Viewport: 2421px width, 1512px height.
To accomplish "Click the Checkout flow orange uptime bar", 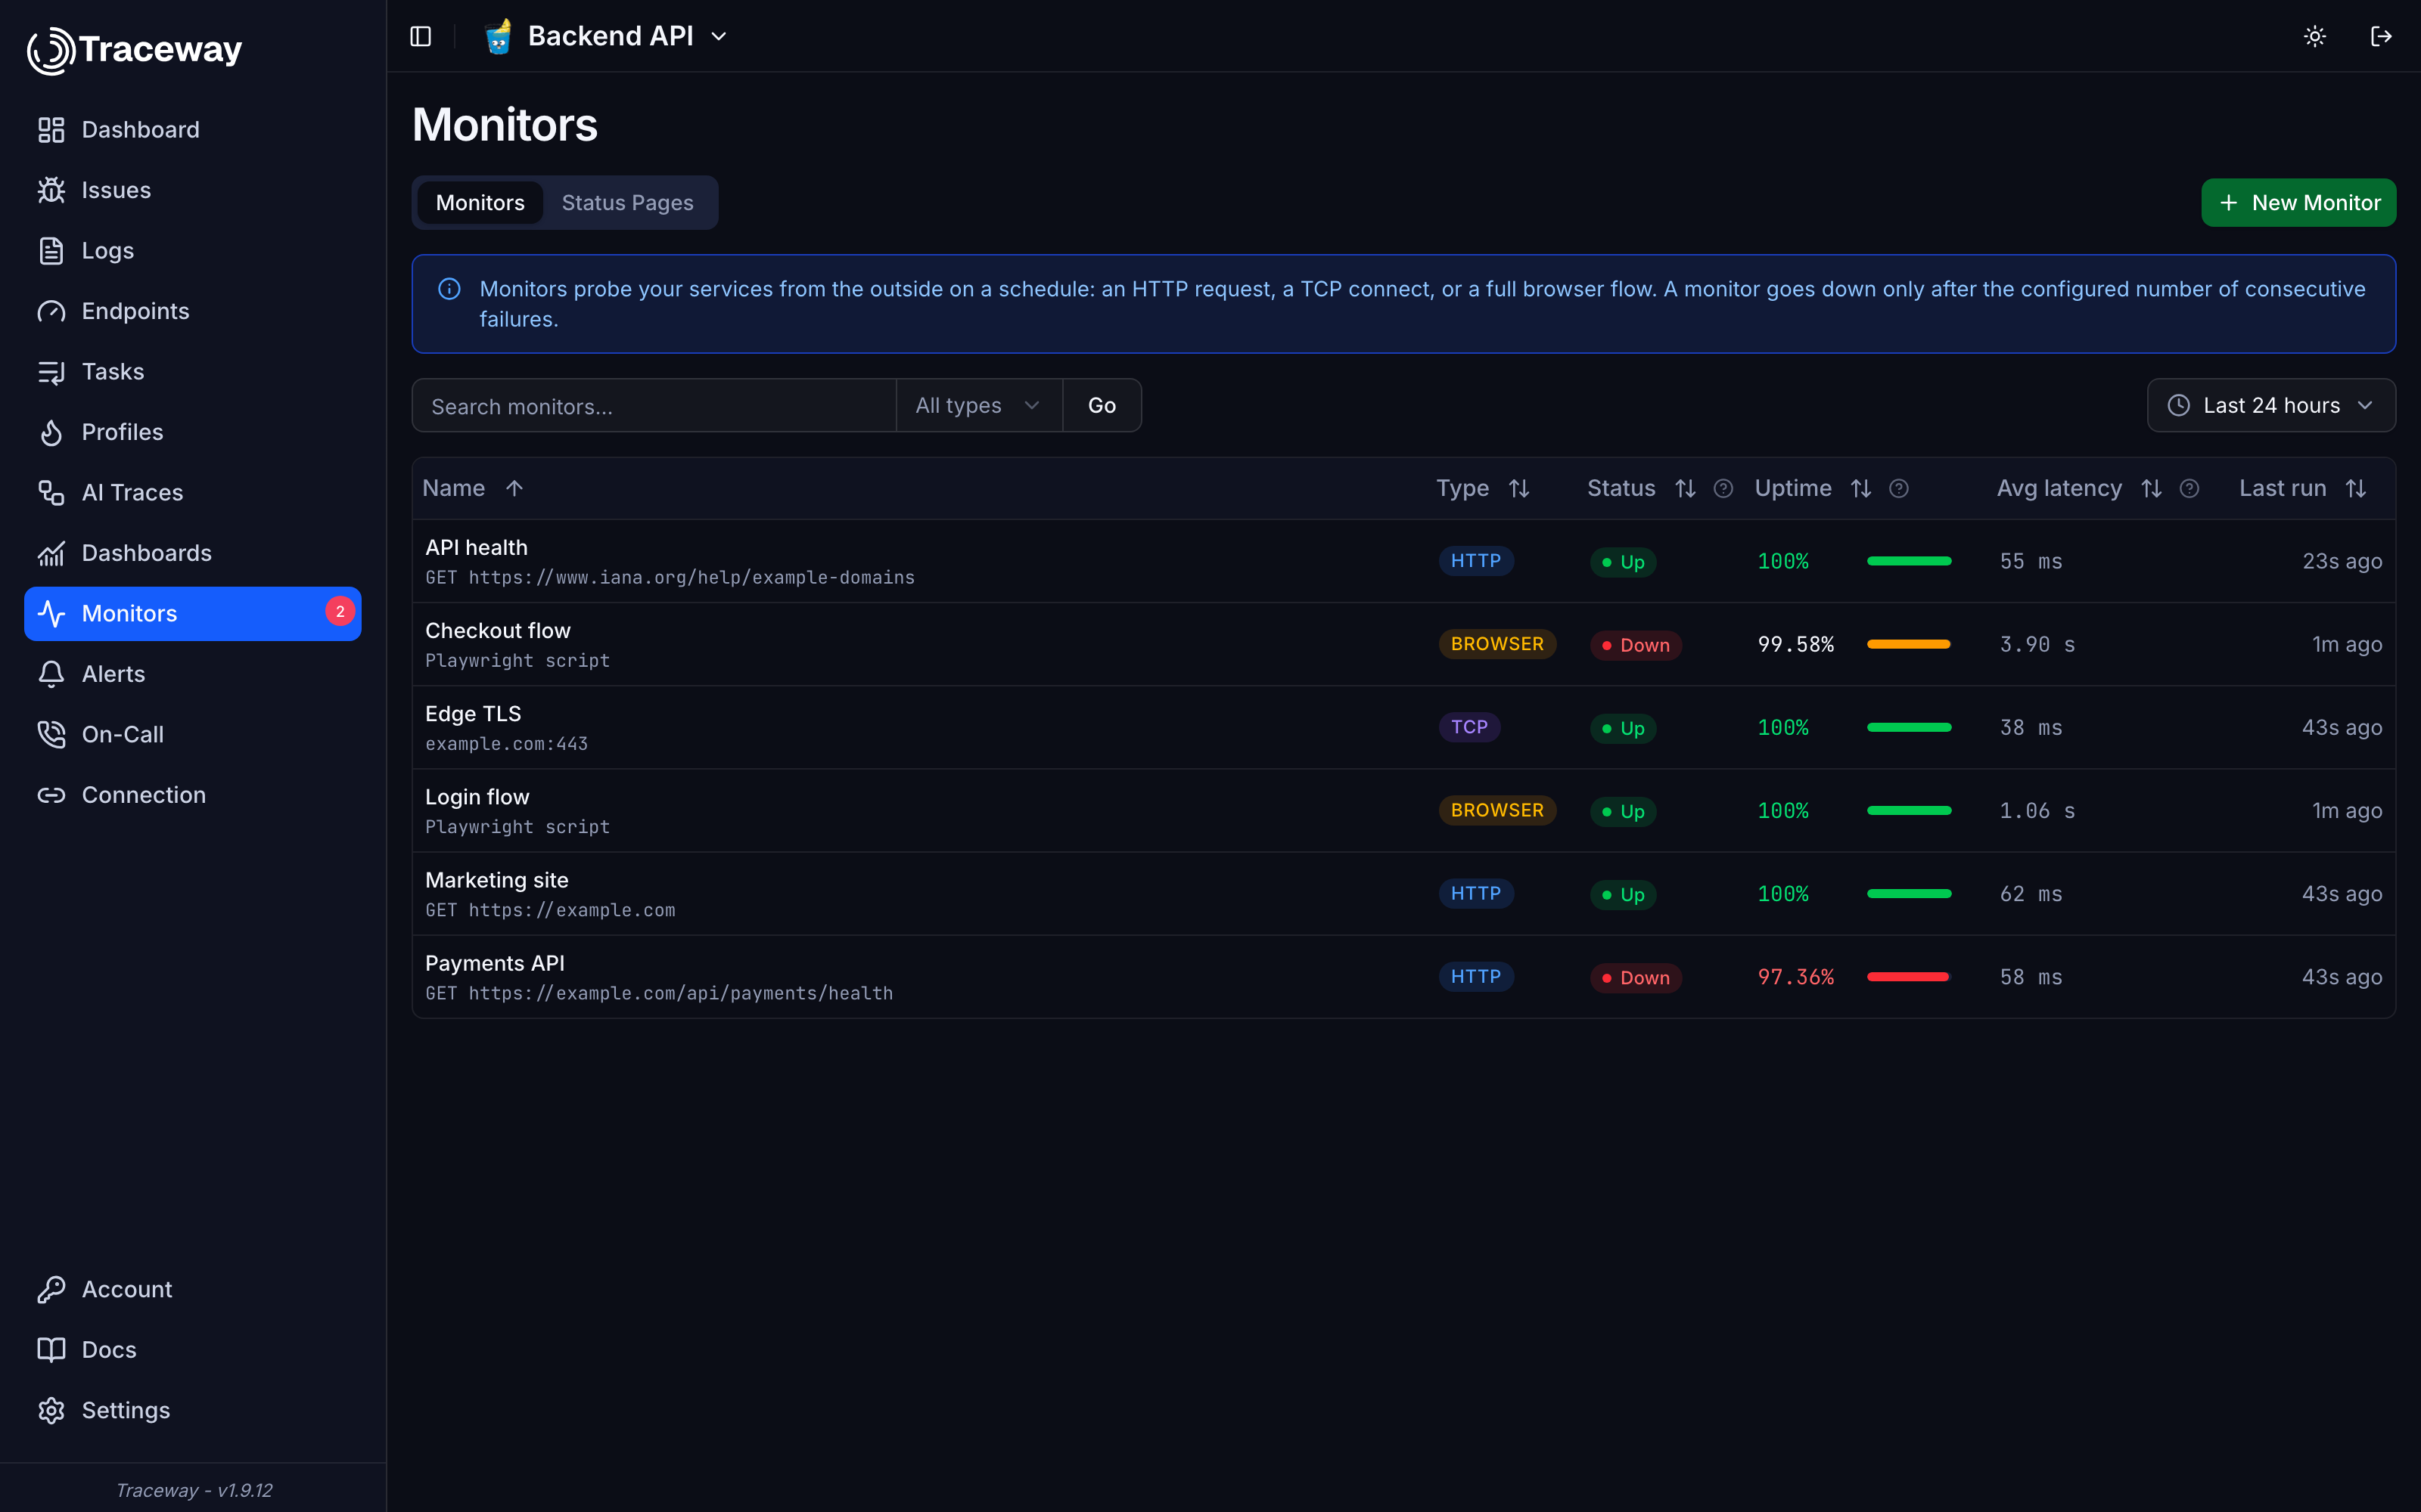I will point(1909,644).
